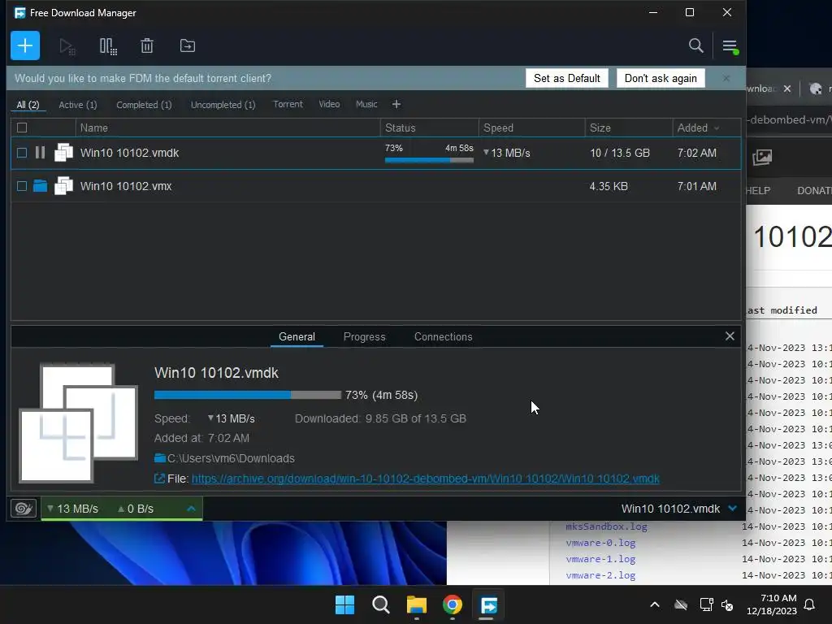Click DONATE in the browser page navigation
The image size is (832, 624).
click(814, 190)
